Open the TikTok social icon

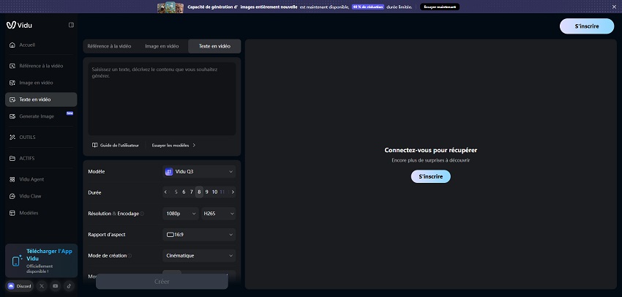pyautogui.click(x=68, y=286)
